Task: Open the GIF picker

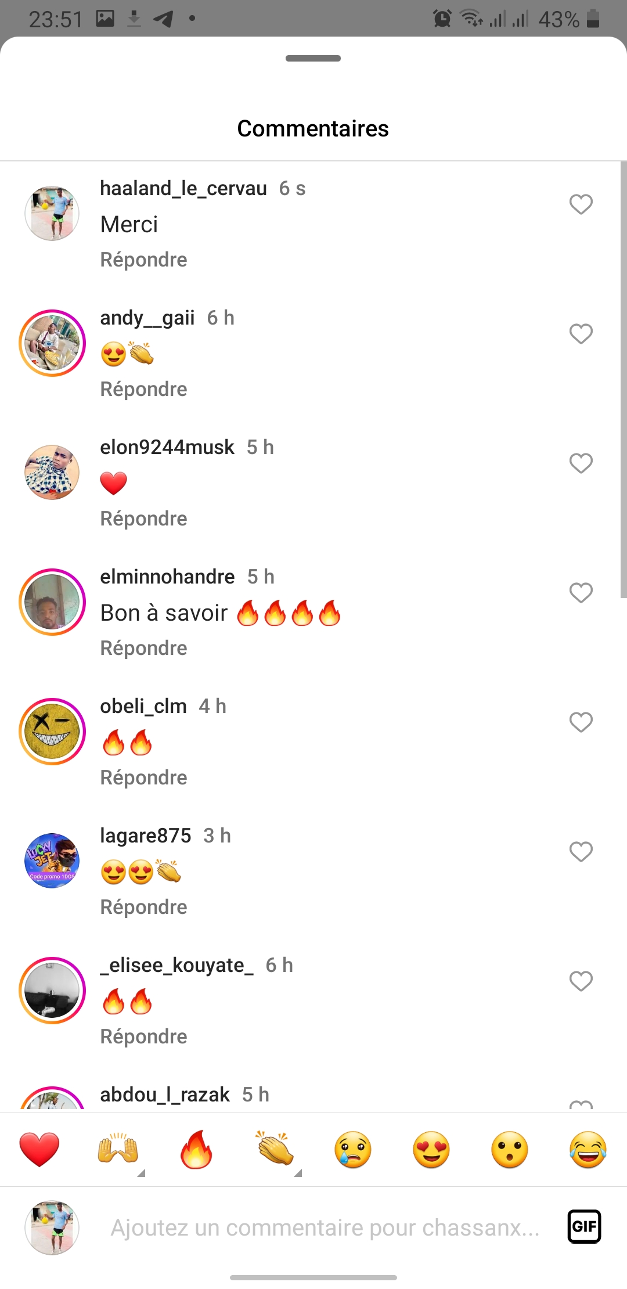Action: point(583,1226)
